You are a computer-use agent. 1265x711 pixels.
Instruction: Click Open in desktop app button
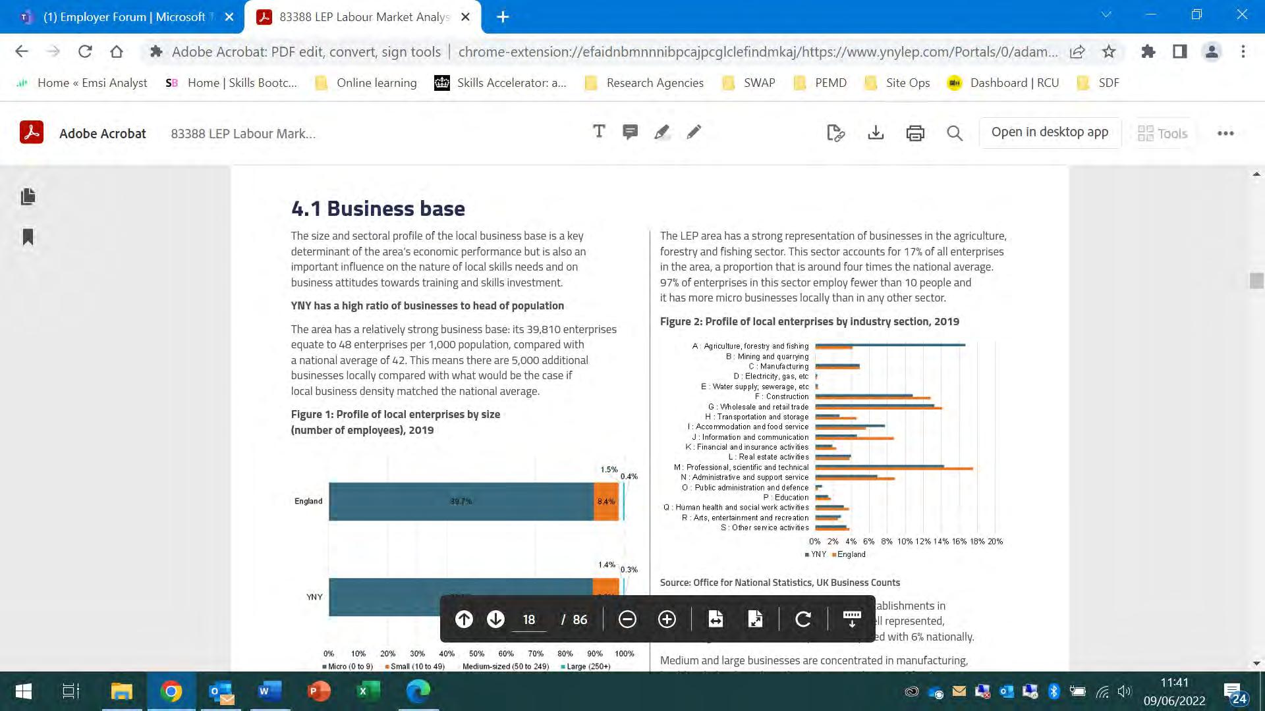[1050, 132]
